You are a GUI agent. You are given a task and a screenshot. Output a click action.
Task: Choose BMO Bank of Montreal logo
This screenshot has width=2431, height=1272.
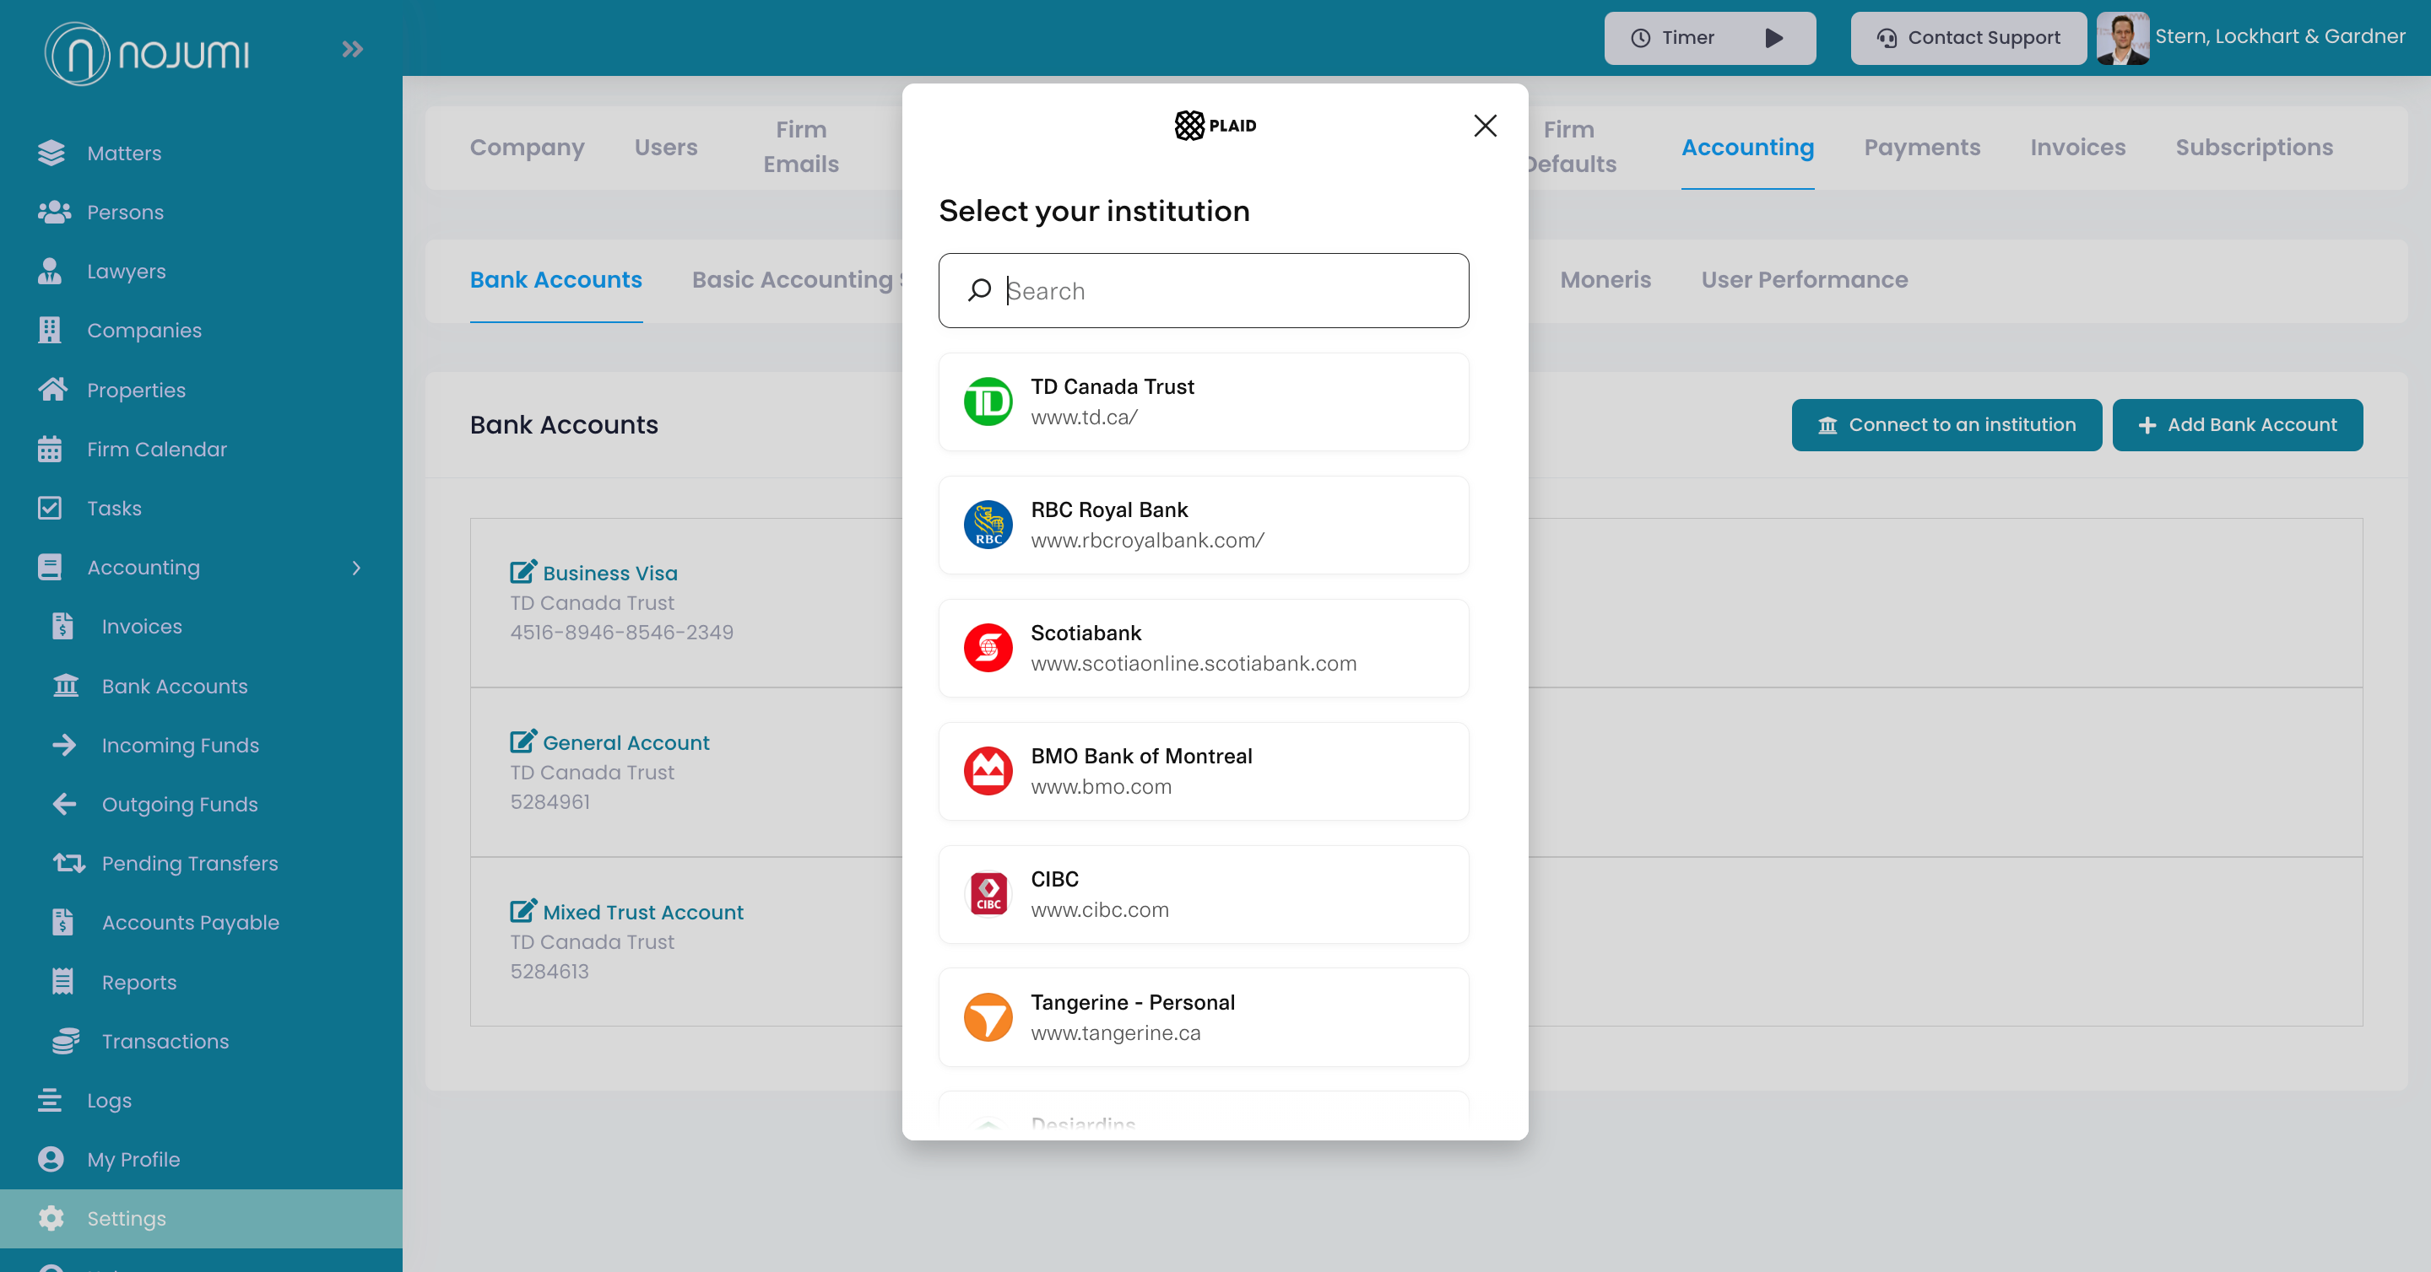(x=988, y=770)
